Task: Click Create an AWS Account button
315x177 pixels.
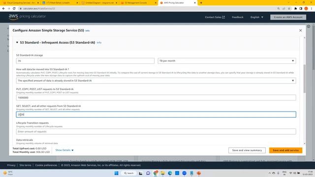Action: 288,17
